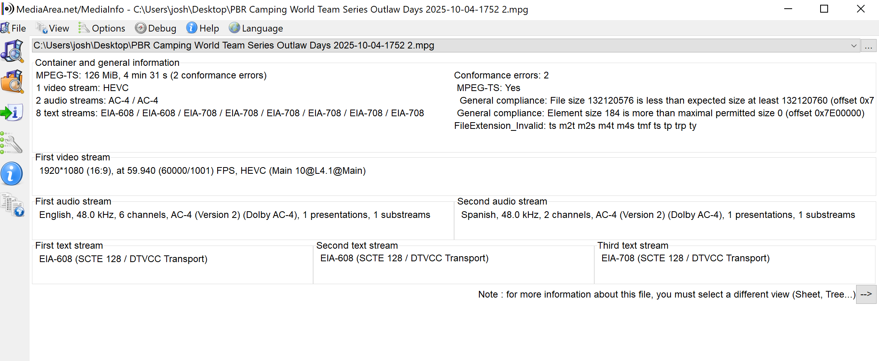The height and width of the screenshot is (361, 879).
Task: Maximize the MediaInfo window
Action: pyautogui.click(x=824, y=9)
